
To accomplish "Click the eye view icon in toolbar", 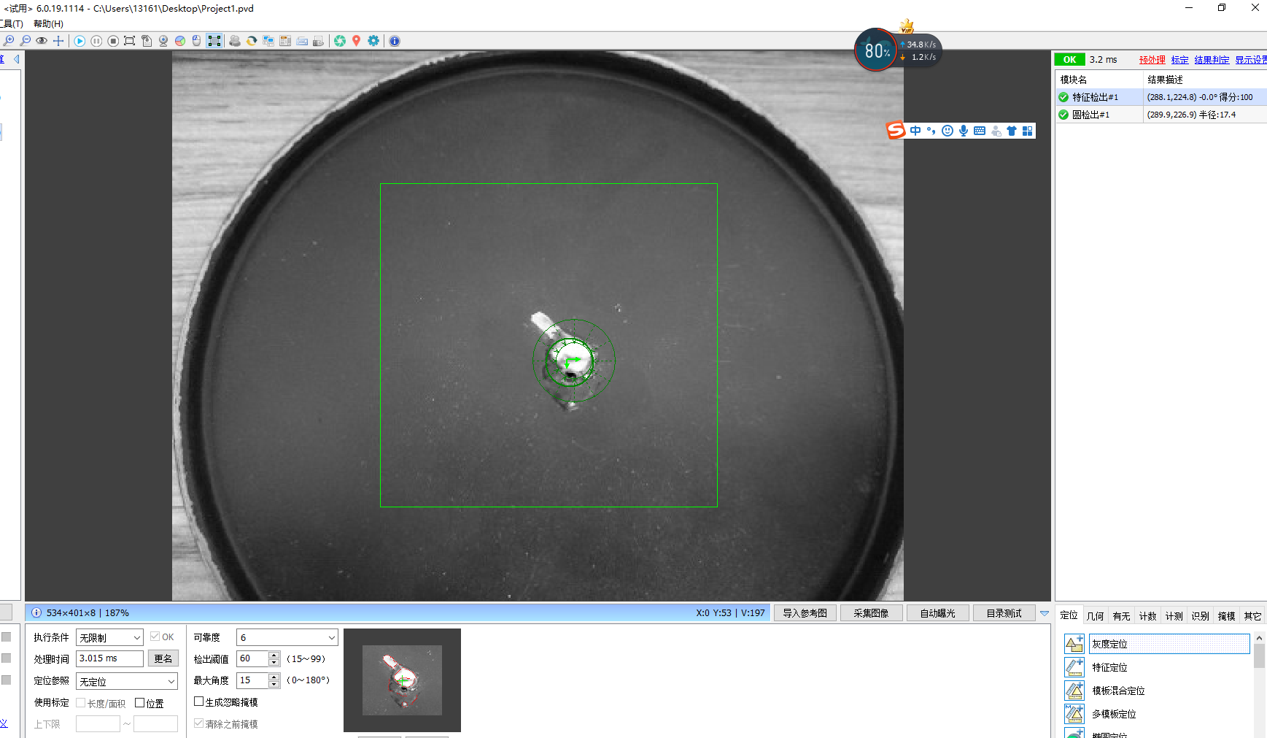I will point(42,41).
